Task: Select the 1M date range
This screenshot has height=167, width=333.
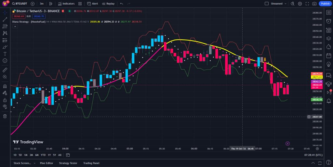Action: click(x=26, y=155)
